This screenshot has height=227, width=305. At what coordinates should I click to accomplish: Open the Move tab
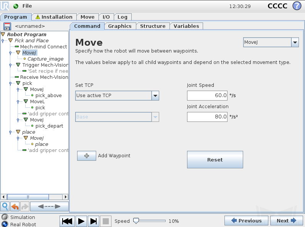(x=87, y=17)
